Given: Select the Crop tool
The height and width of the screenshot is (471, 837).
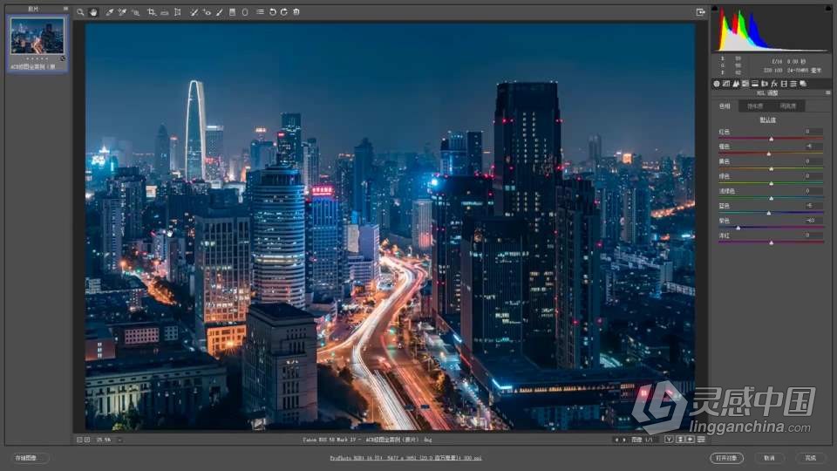Looking at the screenshot, I should pyautogui.click(x=152, y=11).
